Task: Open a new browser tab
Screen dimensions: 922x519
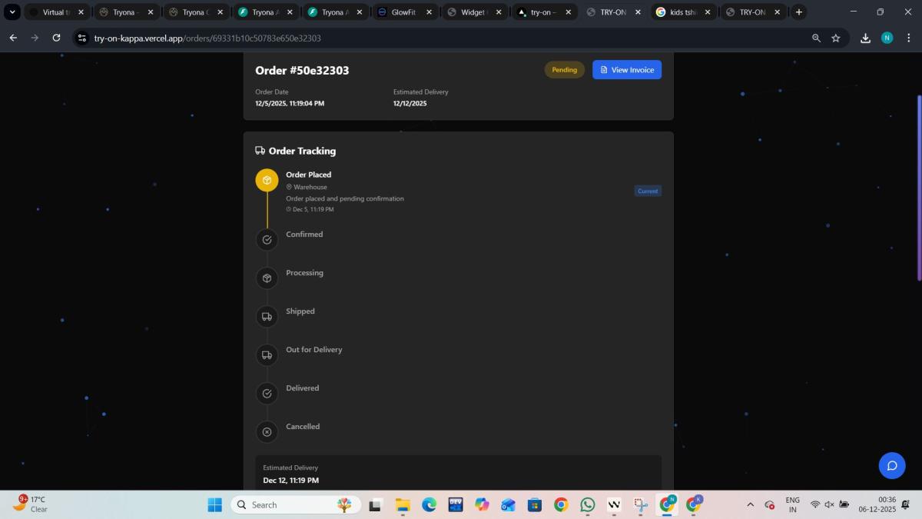Action: point(799,12)
